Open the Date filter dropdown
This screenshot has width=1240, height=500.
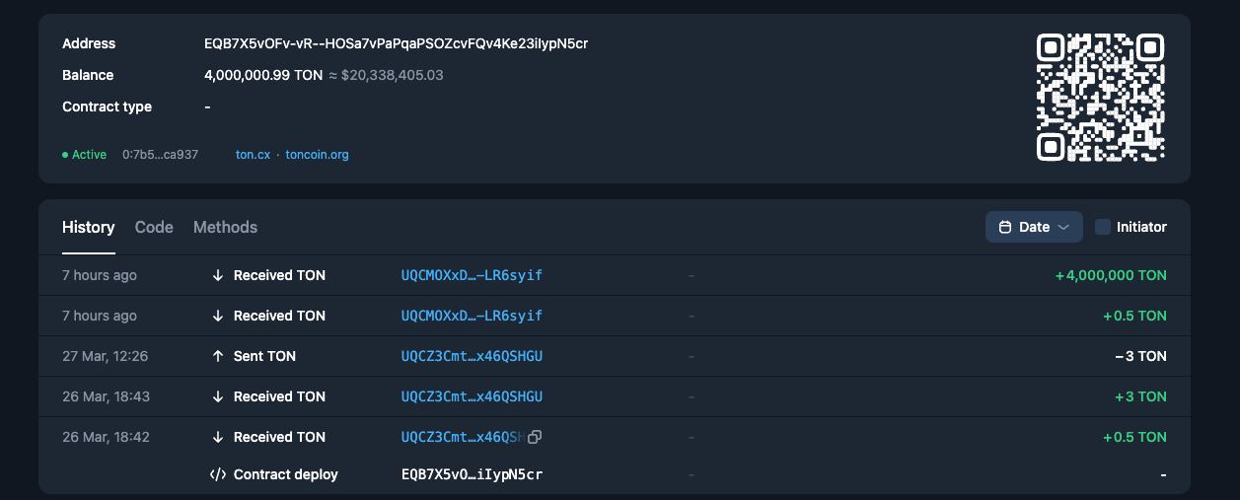coord(1033,227)
